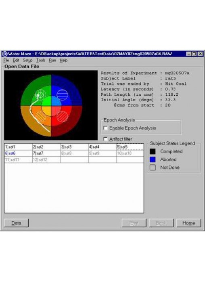
Task: Enable Epoch Analysis checkbox
Action: pyautogui.click(x=106, y=128)
